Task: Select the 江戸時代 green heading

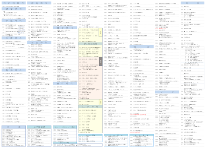Action: 91,107
